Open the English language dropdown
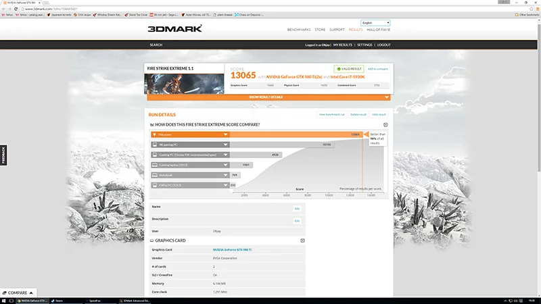This screenshot has width=541, height=304. 375,23
